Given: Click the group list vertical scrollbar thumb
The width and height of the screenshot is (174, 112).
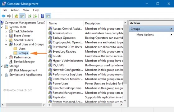Looking at the screenshot, I should (125, 54).
